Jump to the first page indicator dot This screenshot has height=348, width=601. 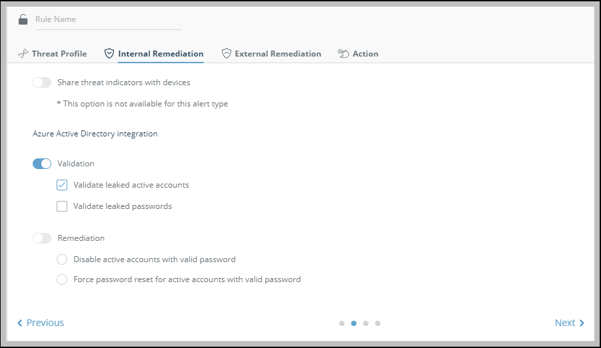point(342,323)
